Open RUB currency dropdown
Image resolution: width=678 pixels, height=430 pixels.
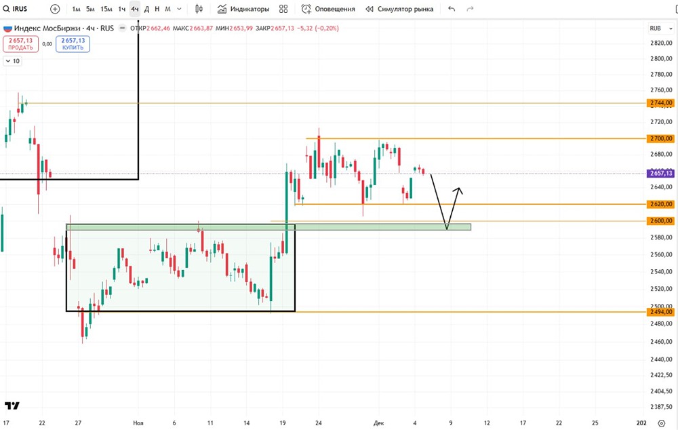[x=660, y=28]
